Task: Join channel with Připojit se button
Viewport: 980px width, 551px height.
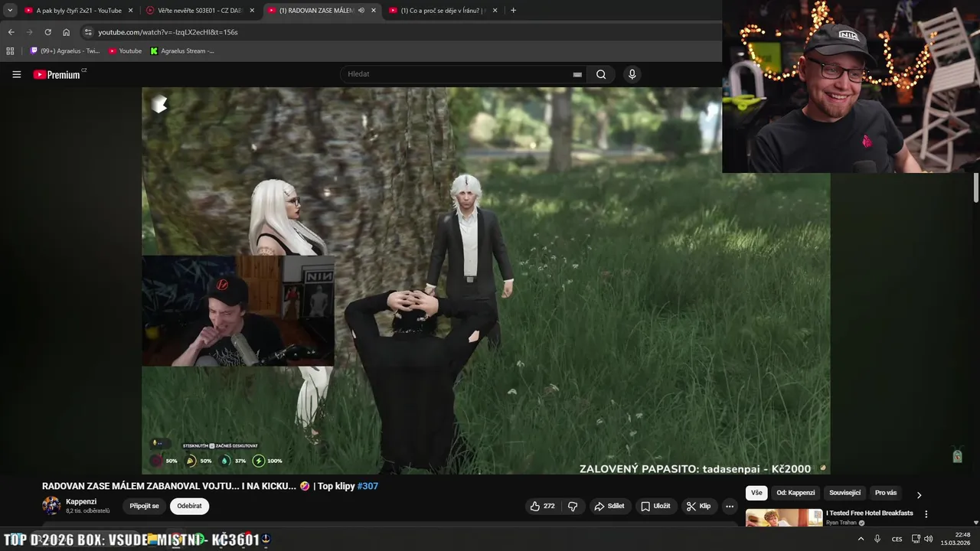Action: pos(144,506)
